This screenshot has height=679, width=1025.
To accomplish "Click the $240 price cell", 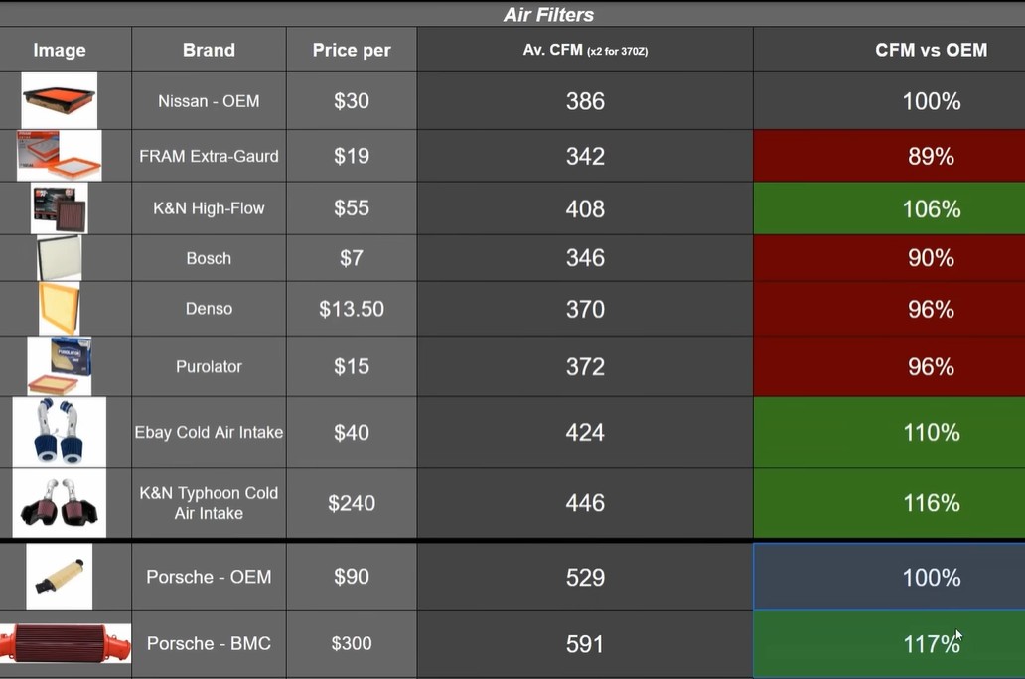I will coord(352,502).
